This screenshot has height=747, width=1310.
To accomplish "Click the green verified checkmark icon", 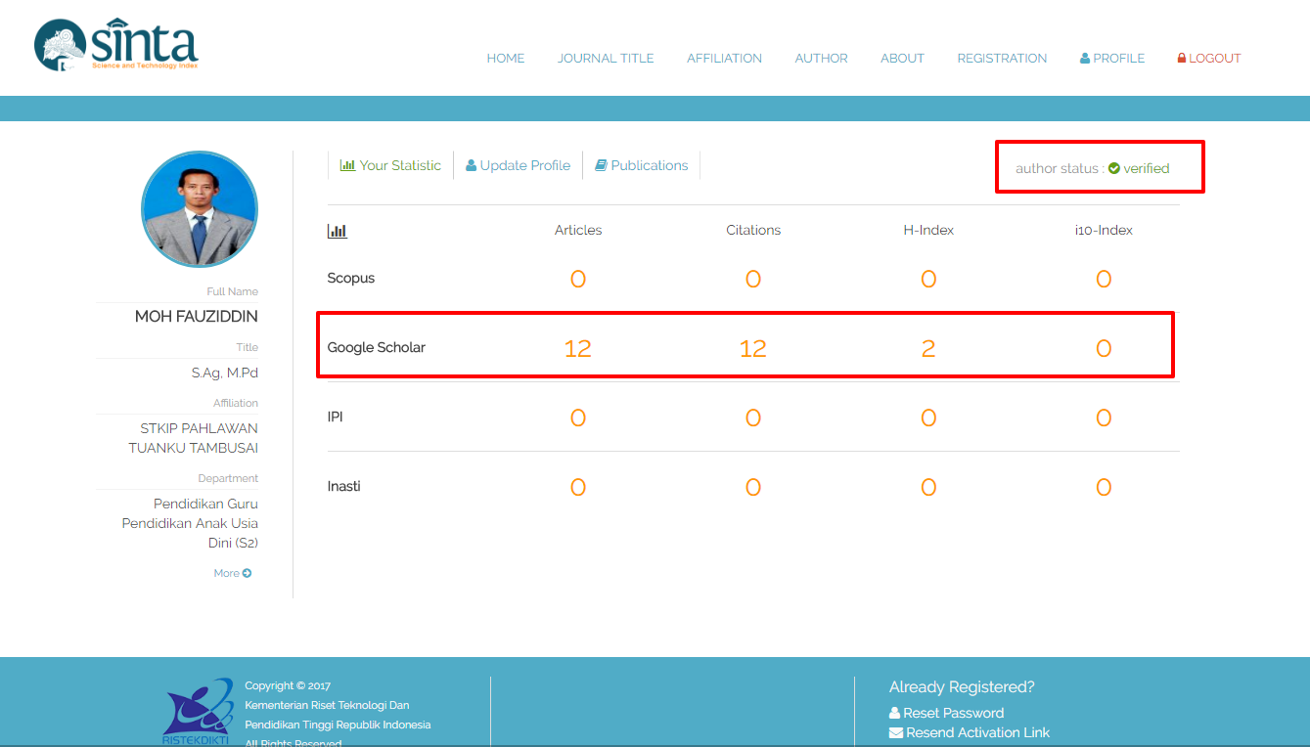I will click(x=1114, y=168).
